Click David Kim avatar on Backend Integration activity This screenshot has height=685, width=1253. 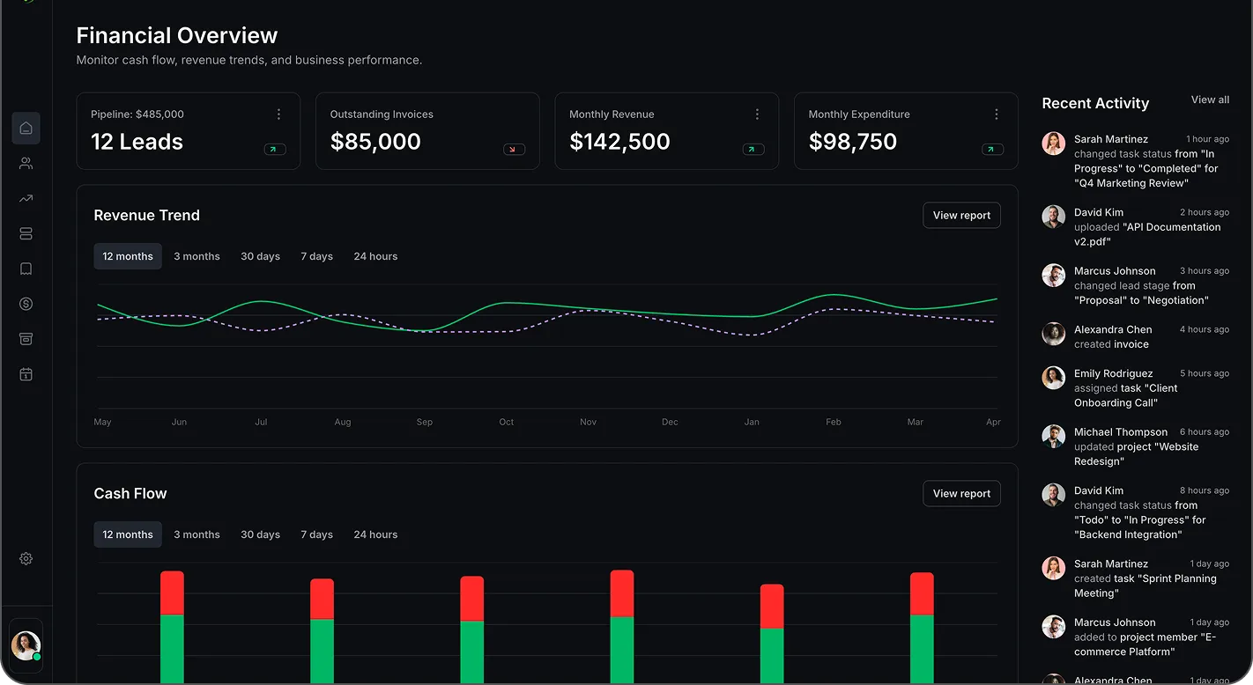1053,495
